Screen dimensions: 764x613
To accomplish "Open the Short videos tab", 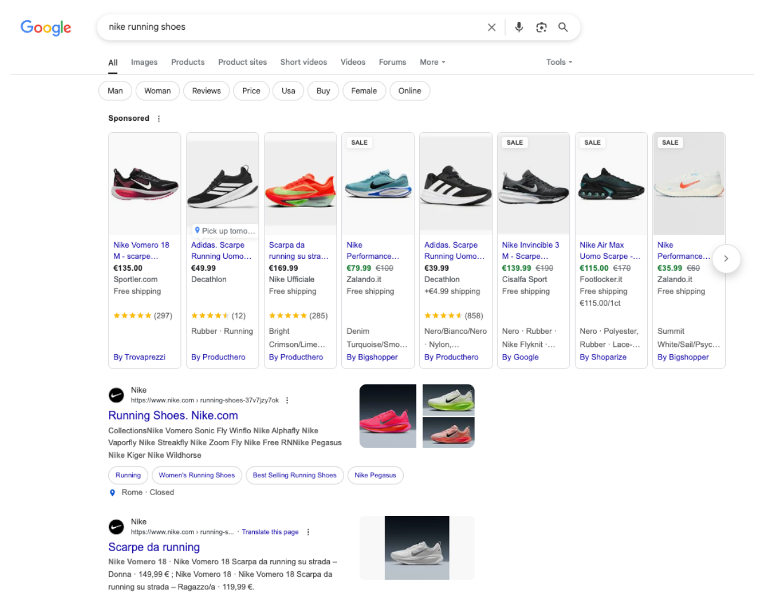I will tap(304, 62).
